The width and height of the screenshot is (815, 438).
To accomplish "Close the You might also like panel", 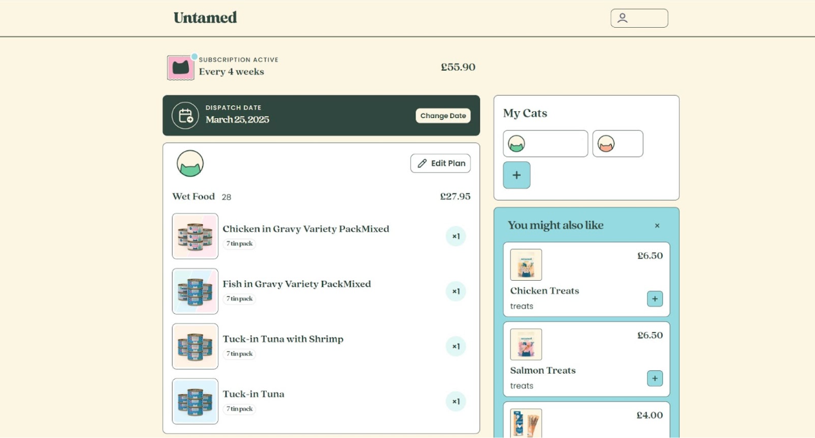I will [657, 226].
